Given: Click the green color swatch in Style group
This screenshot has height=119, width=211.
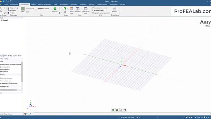Looking at the screenshot, I should tap(23, 9).
